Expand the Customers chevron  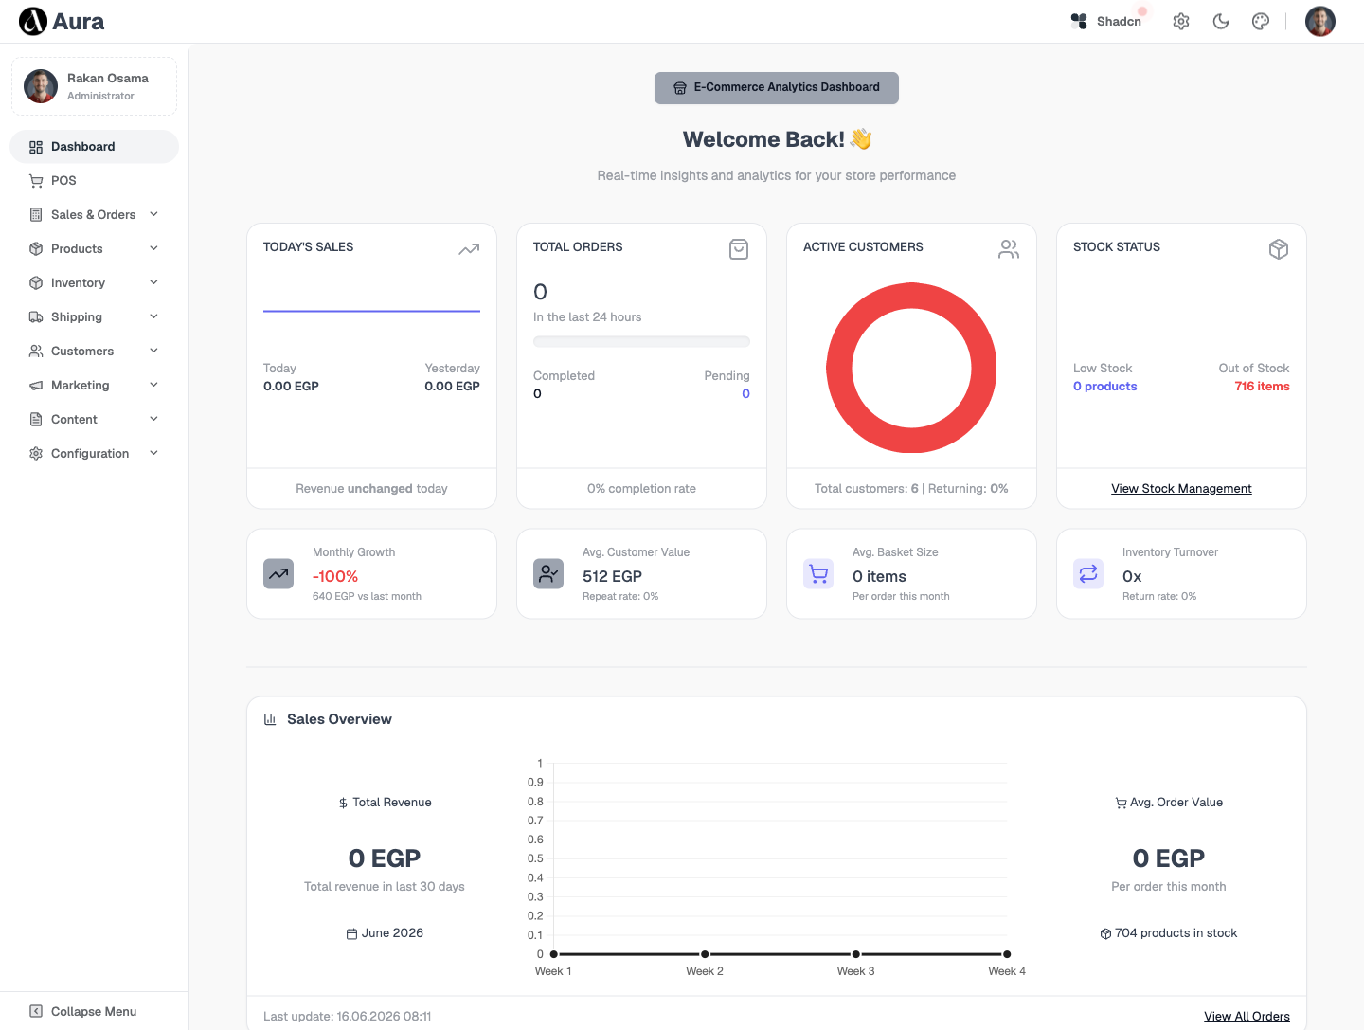pyautogui.click(x=153, y=351)
